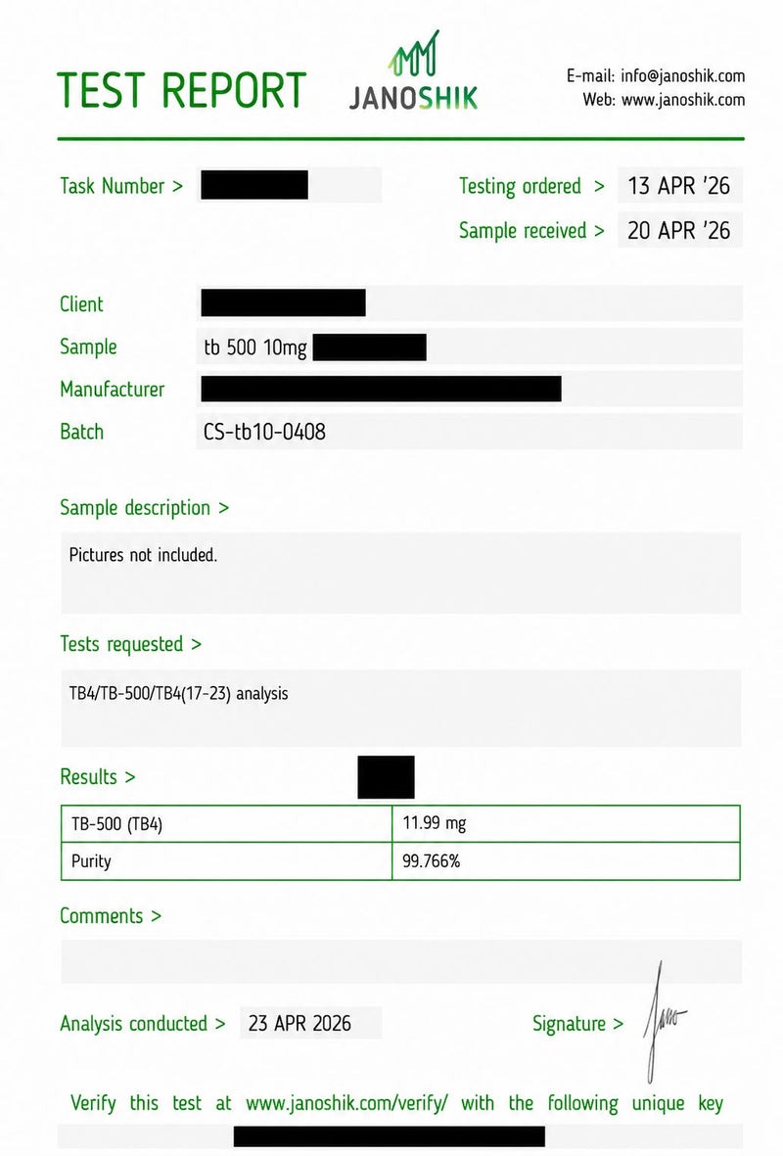Click the TB-500 (TB4) table row label
783x1156 pixels.
[226, 823]
